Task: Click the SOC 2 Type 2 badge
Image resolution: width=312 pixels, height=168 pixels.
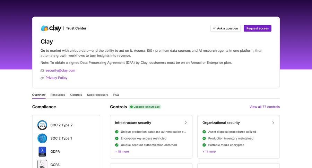Action: pyautogui.click(x=42, y=125)
